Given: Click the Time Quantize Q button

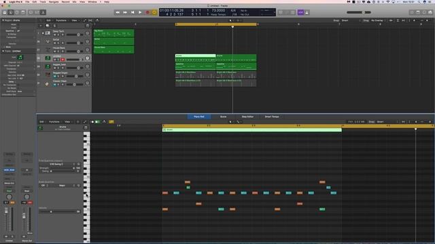Looking at the screenshot, I should coord(79,164).
